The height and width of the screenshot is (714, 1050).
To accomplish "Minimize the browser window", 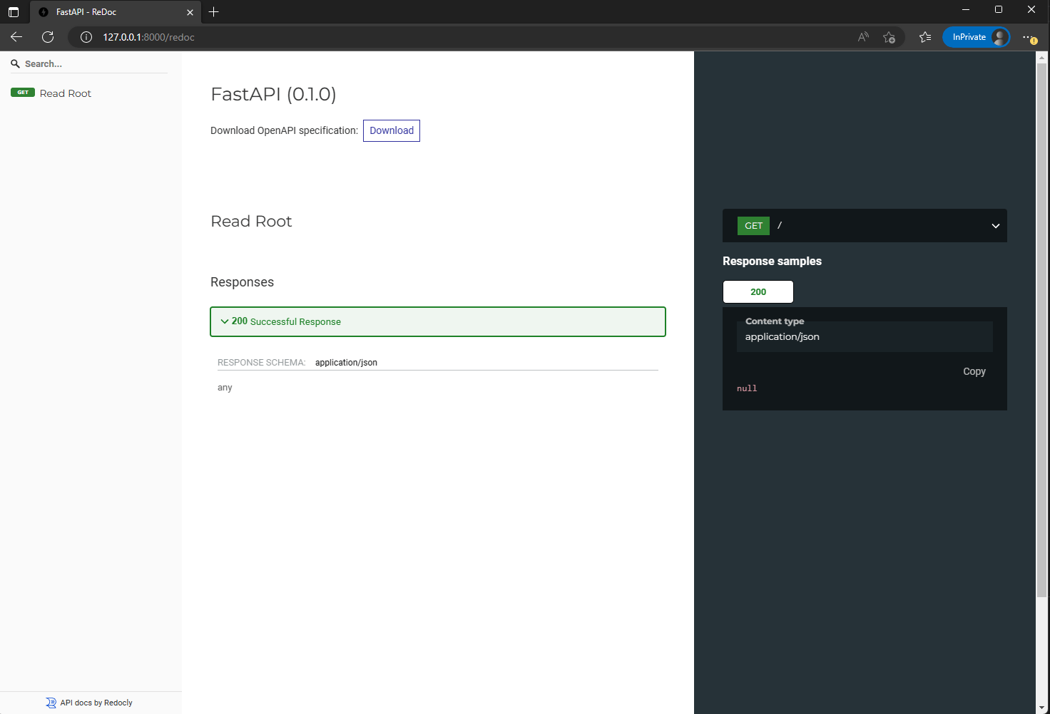I will (966, 10).
